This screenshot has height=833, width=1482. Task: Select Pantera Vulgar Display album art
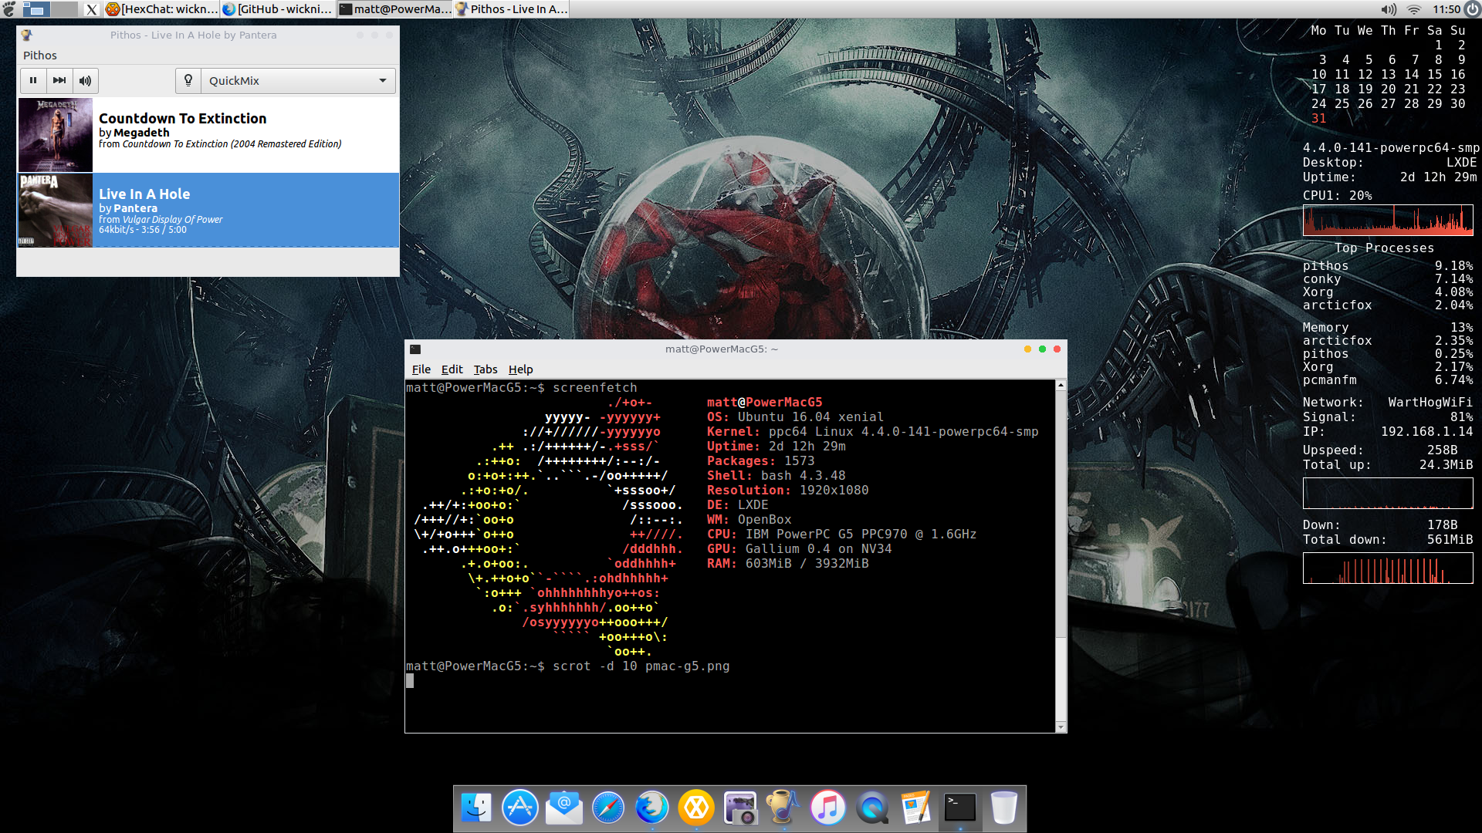56,210
